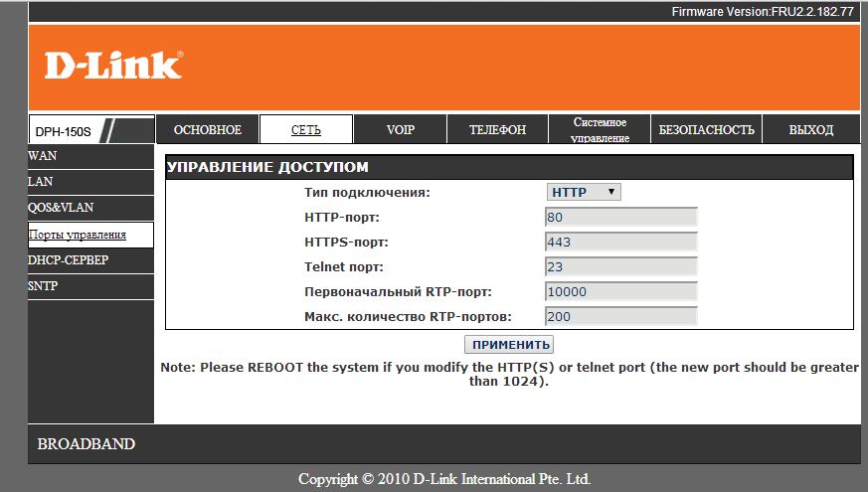Click the Telnet порт input field
Image resolution: width=868 pixels, height=492 pixels.
click(621, 266)
